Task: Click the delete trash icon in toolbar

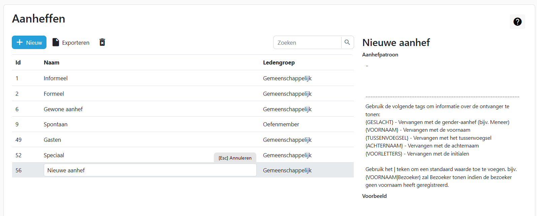Action: point(102,42)
